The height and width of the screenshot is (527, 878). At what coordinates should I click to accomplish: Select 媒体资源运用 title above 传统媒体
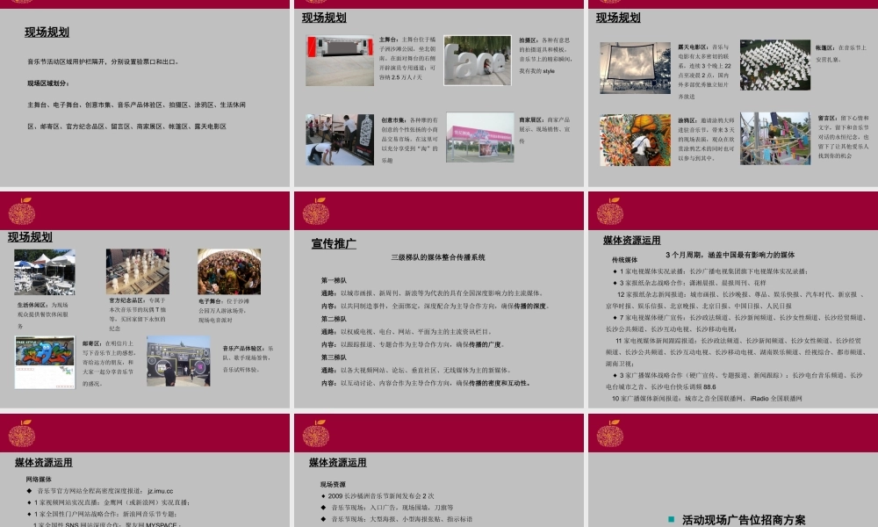pos(631,241)
